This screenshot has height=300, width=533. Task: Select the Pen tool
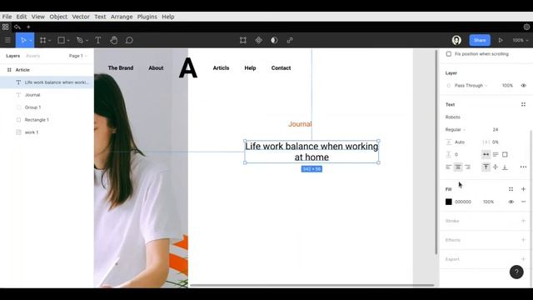[x=80, y=40]
